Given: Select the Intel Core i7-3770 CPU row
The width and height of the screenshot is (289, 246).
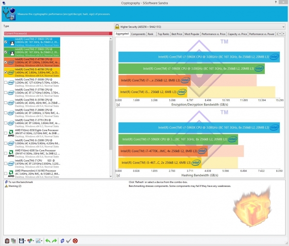Looking at the screenshot, I should coord(32,123).
